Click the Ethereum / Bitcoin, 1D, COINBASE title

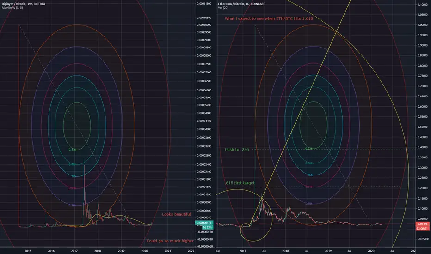coord(241,4)
